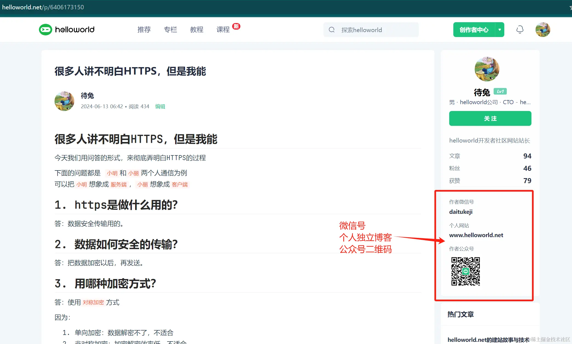The image size is (572, 344).
Task: Open the 课程 menu item
Action: pyautogui.click(x=223, y=30)
